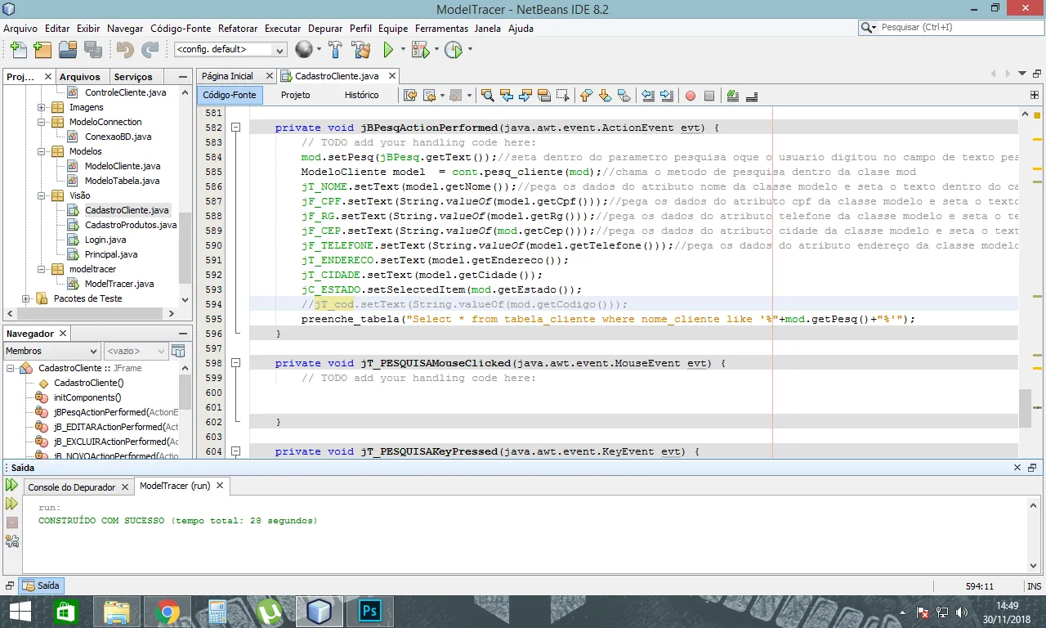Screen dimensions: 1046x628
Task: Expand the Pacotes de Teste tree node
Action: [26, 298]
